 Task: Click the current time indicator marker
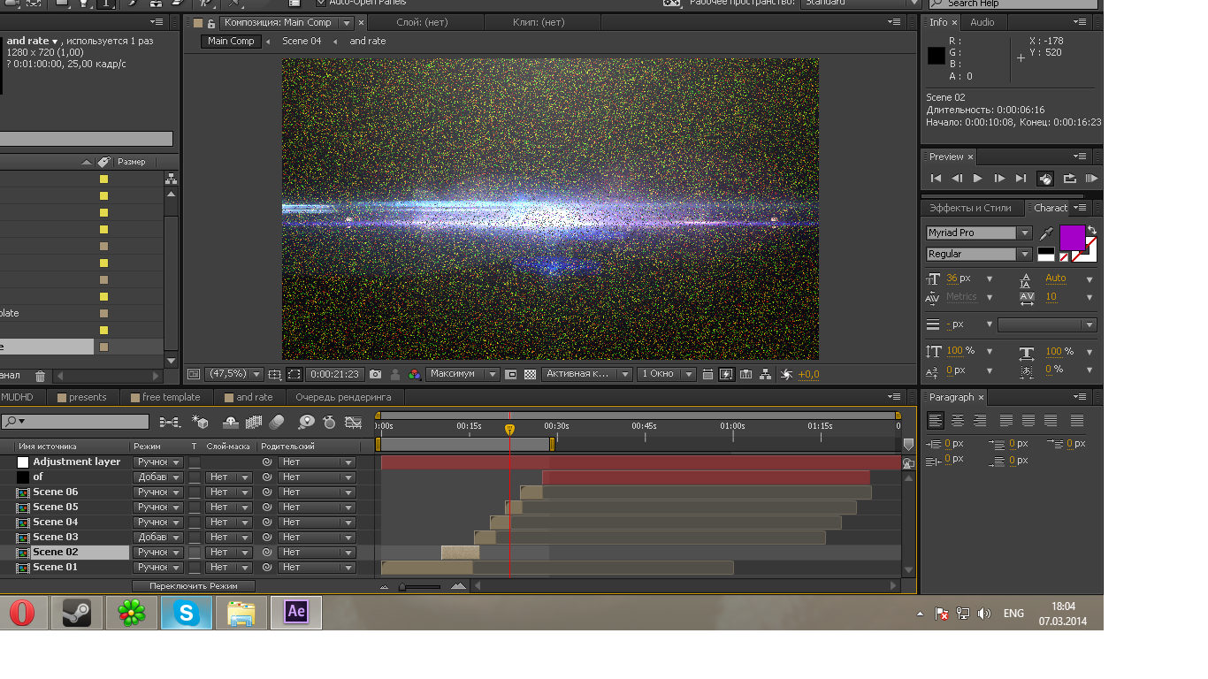point(509,429)
